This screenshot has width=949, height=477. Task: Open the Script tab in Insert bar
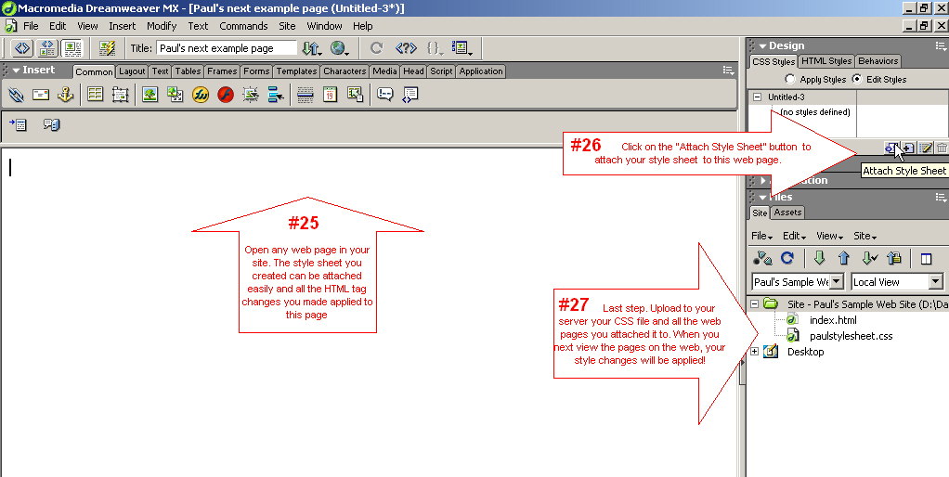pos(441,71)
